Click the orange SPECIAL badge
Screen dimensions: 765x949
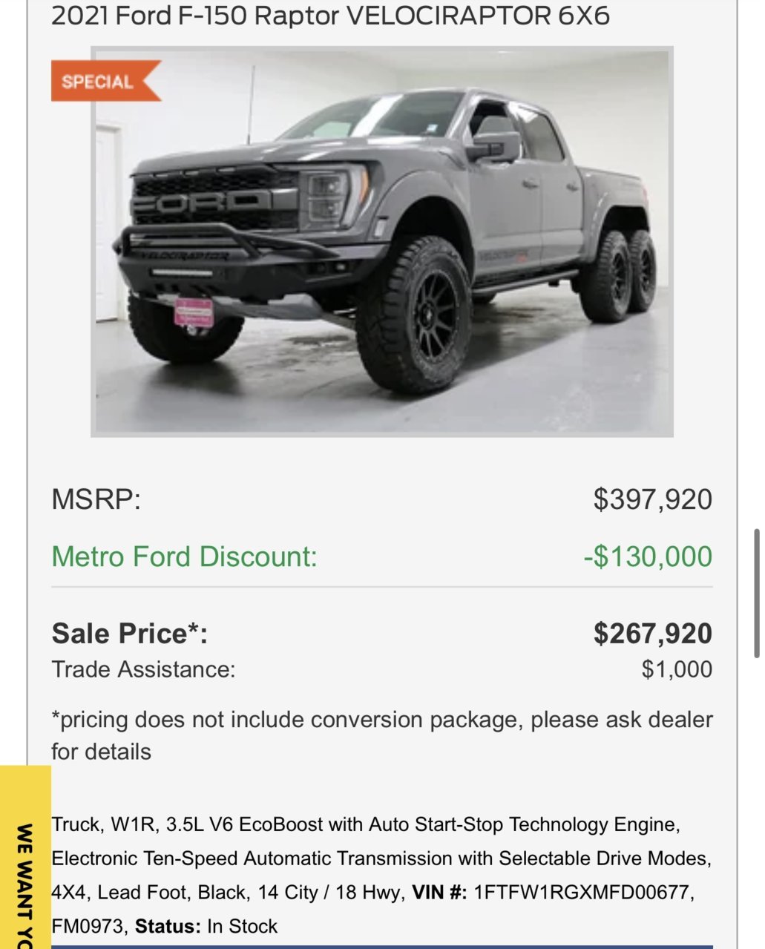[105, 81]
